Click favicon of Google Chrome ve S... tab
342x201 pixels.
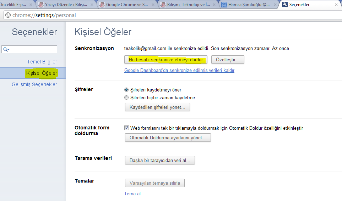click(x=102, y=5)
